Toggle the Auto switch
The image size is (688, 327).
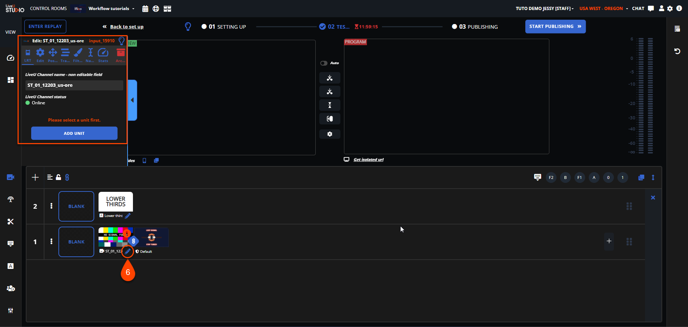(x=324, y=63)
